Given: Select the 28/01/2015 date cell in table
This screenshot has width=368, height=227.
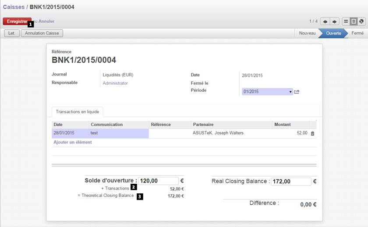Looking at the screenshot, I should pyautogui.click(x=71, y=133).
